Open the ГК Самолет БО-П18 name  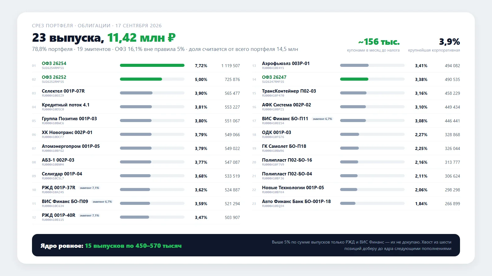coord(284,146)
